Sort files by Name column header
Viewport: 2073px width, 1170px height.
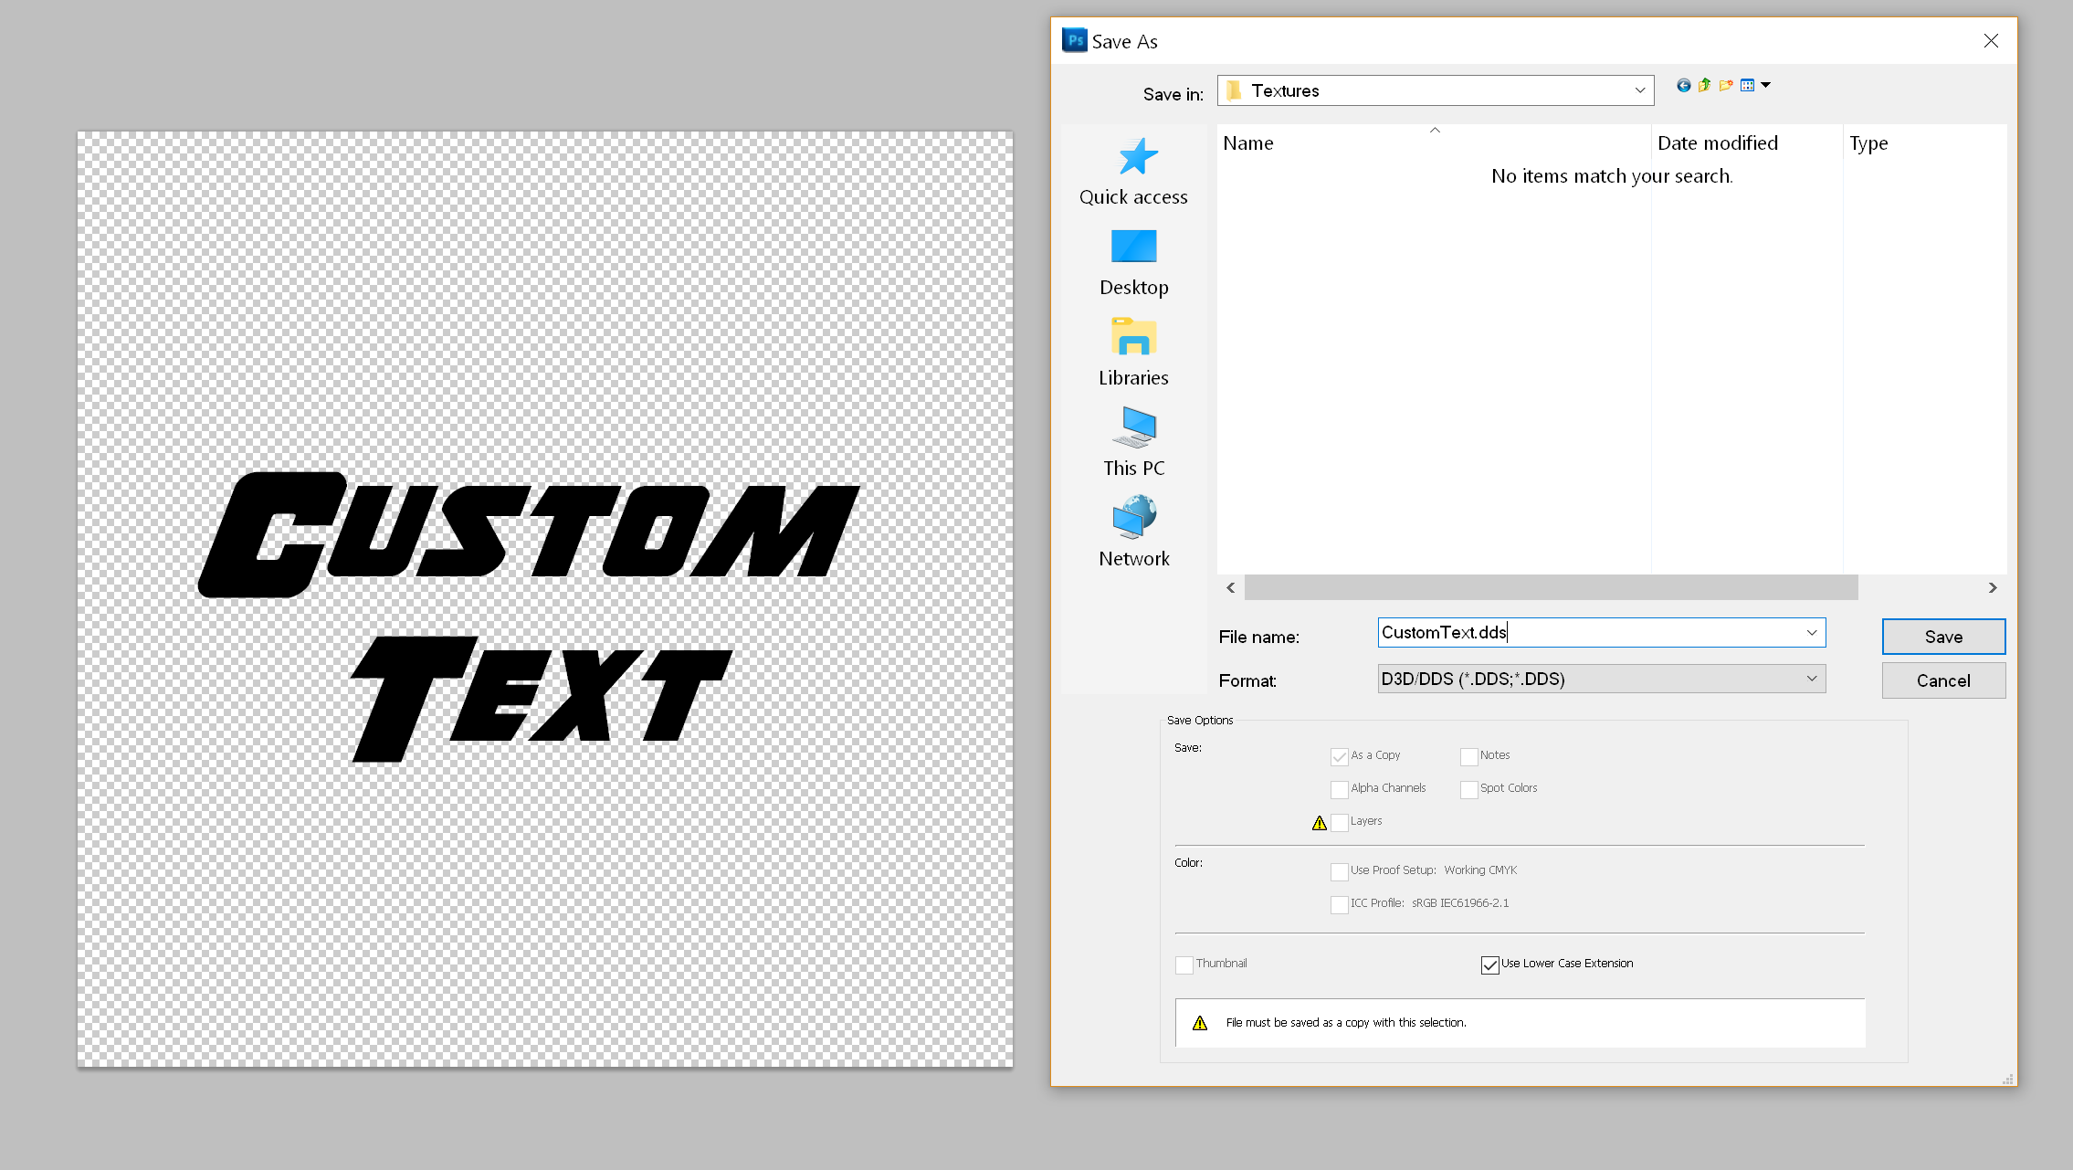[1248, 143]
